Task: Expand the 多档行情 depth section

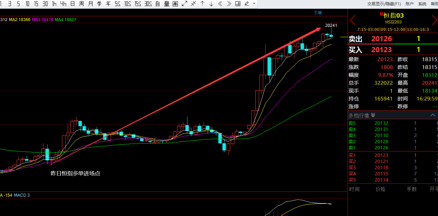Action: pos(373,115)
